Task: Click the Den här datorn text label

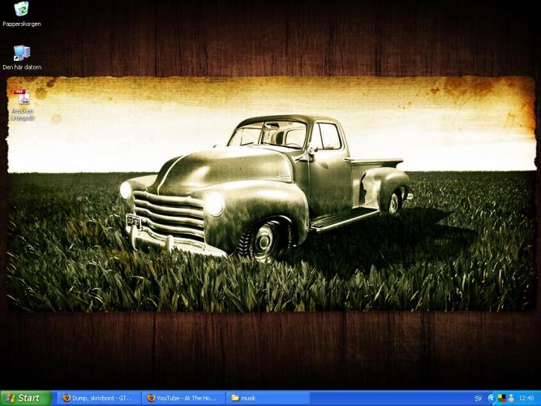Action: 22,67
